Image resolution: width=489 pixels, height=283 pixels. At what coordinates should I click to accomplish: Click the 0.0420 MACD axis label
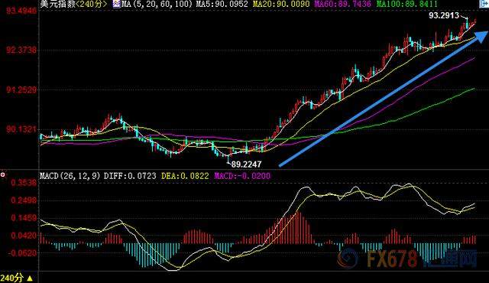24,236
